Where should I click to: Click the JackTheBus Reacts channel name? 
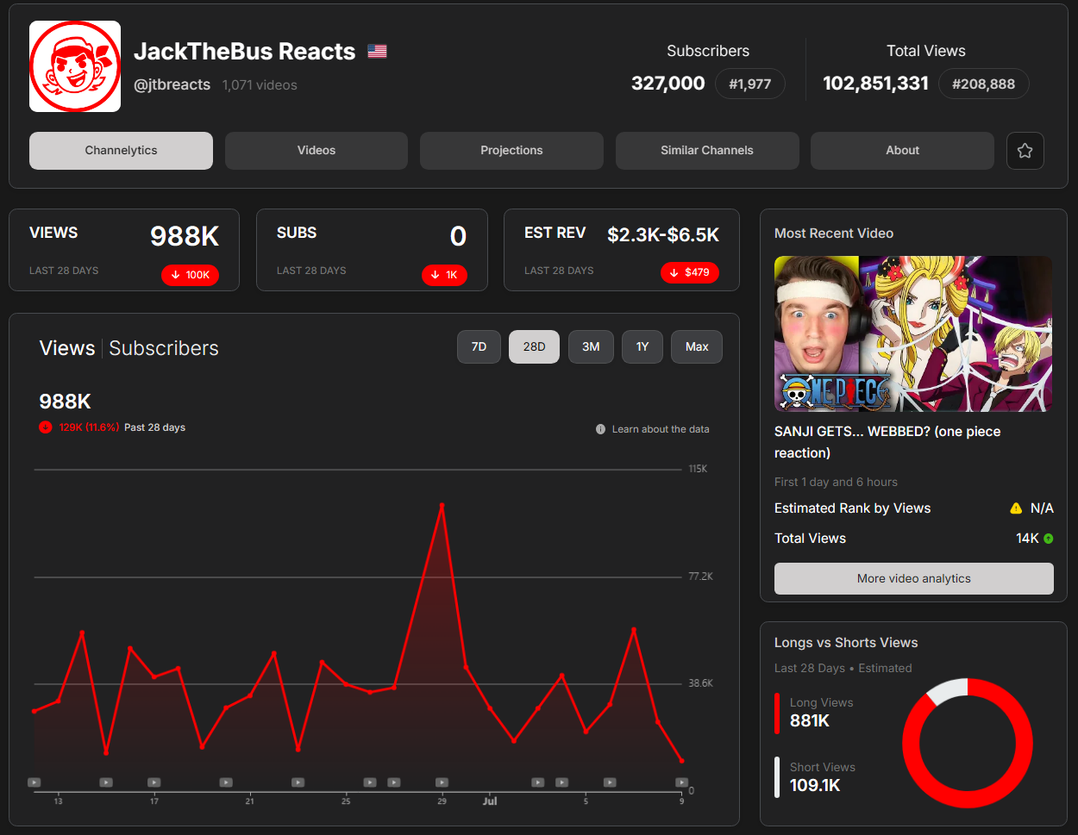point(244,52)
